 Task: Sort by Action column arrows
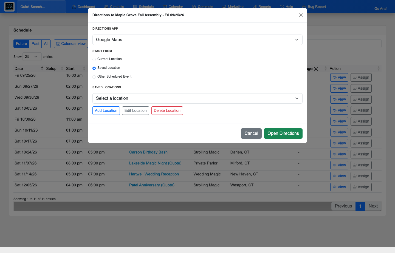click(x=379, y=69)
